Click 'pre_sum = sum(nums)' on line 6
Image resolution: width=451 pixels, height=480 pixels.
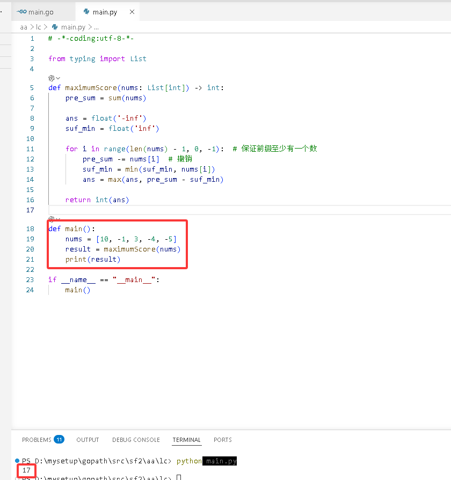coord(106,98)
